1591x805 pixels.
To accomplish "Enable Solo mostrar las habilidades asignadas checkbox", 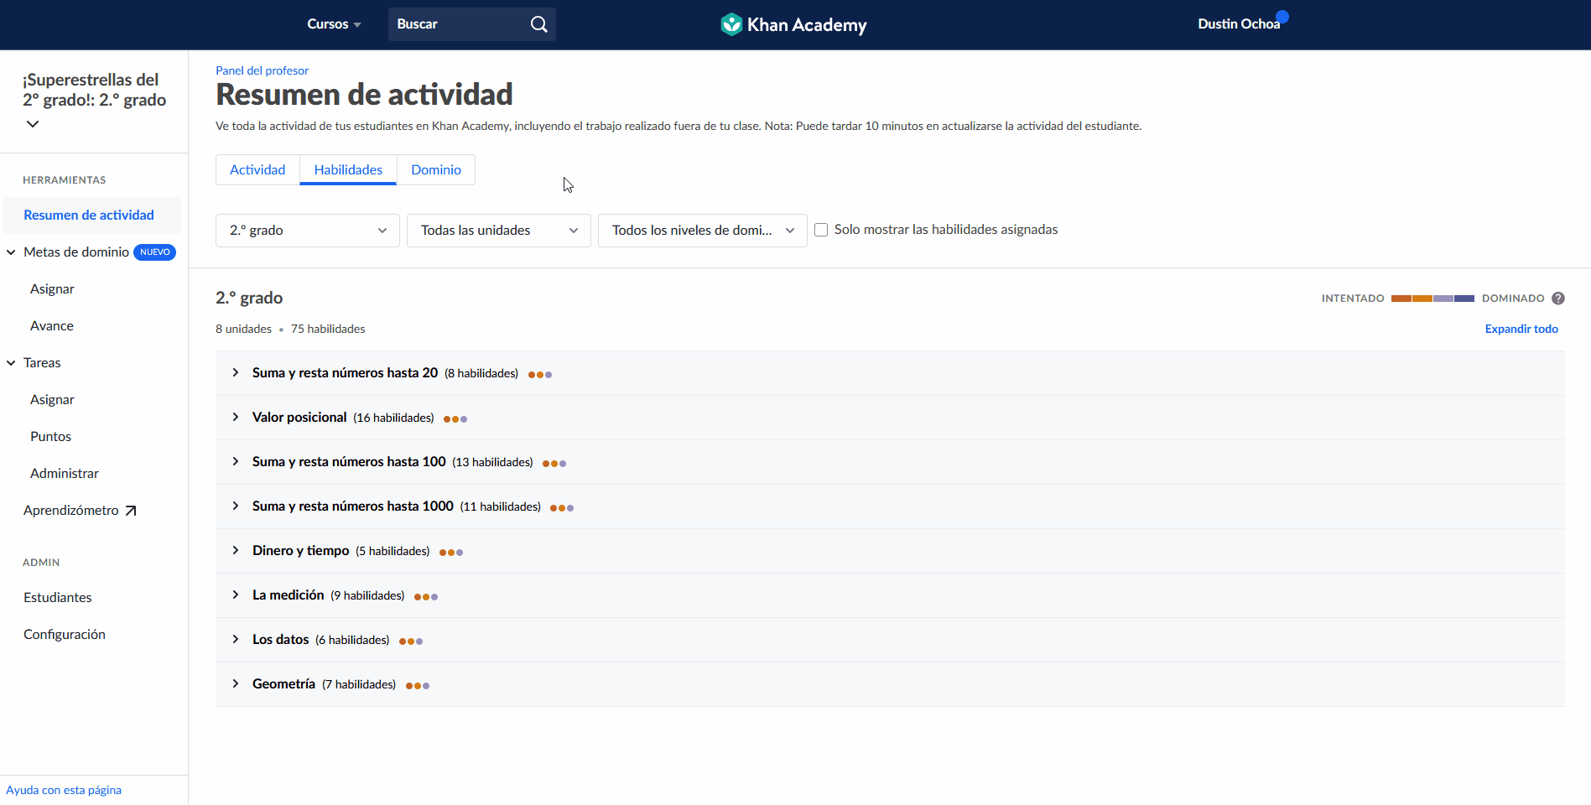I will coord(821,230).
